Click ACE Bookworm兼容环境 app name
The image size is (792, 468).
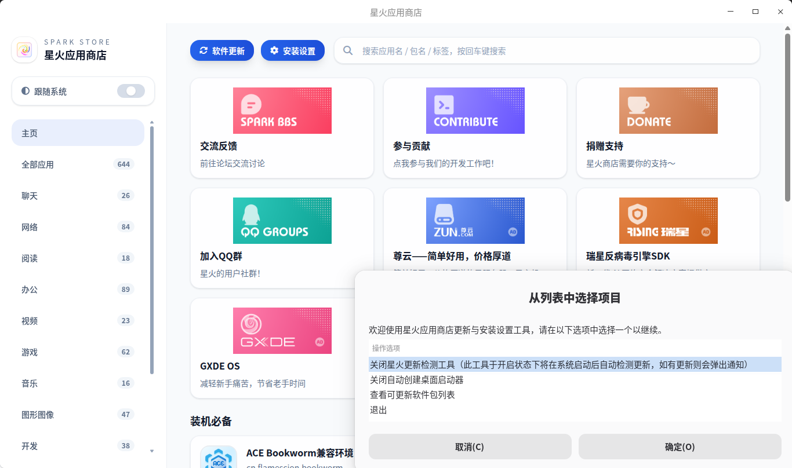coord(300,453)
